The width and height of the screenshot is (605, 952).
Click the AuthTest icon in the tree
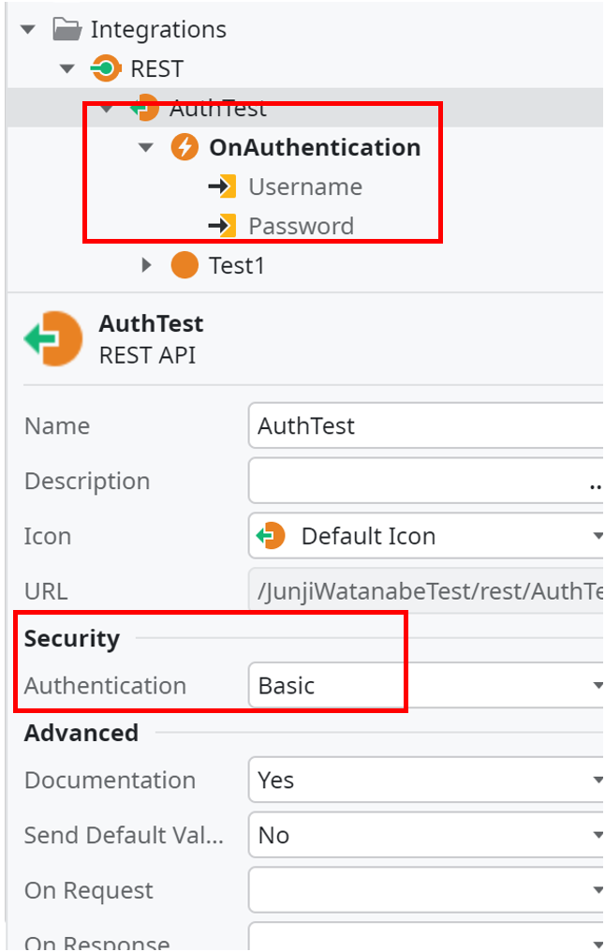click(146, 107)
